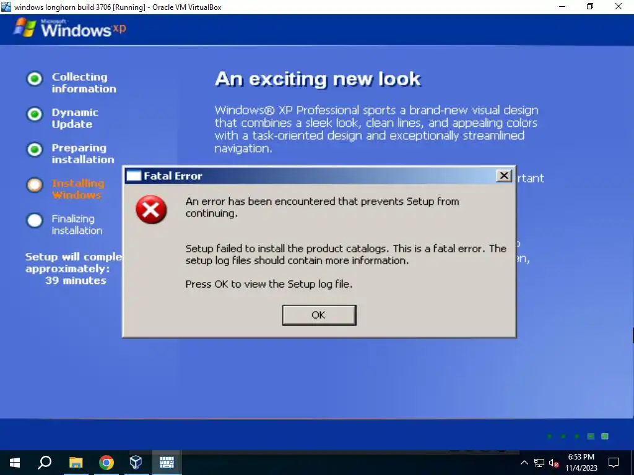The width and height of the screenshot is (634, 475).
Task: Minimize the VirtualBox window
Action: pos(562,6)
